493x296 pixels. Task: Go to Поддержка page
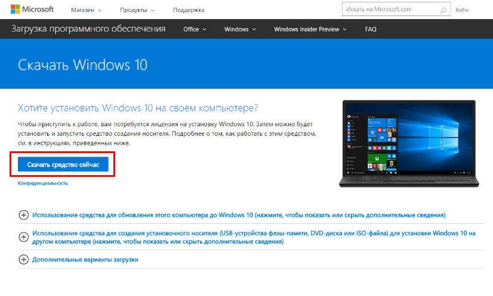[189, 10]
